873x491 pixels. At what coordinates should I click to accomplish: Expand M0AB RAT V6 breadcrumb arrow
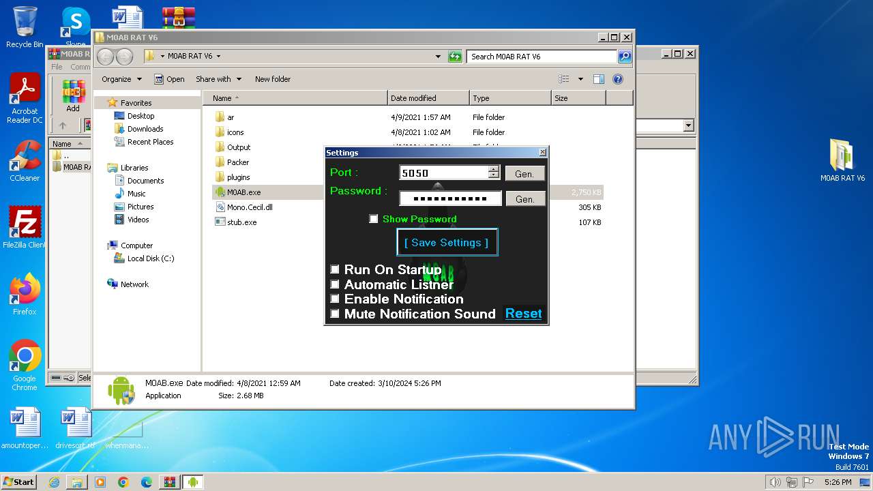coord(218,57)
